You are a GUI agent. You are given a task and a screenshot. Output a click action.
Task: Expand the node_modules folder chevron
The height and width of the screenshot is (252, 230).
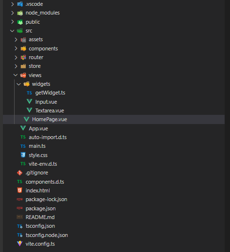click(x=13, y=13)
